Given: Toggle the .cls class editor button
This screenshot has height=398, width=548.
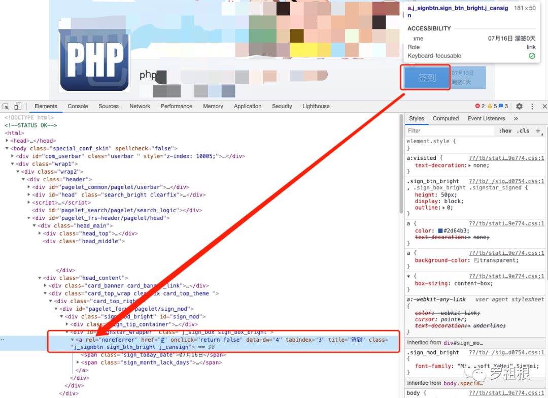Looking at the screenshot, I should (523, 131).
